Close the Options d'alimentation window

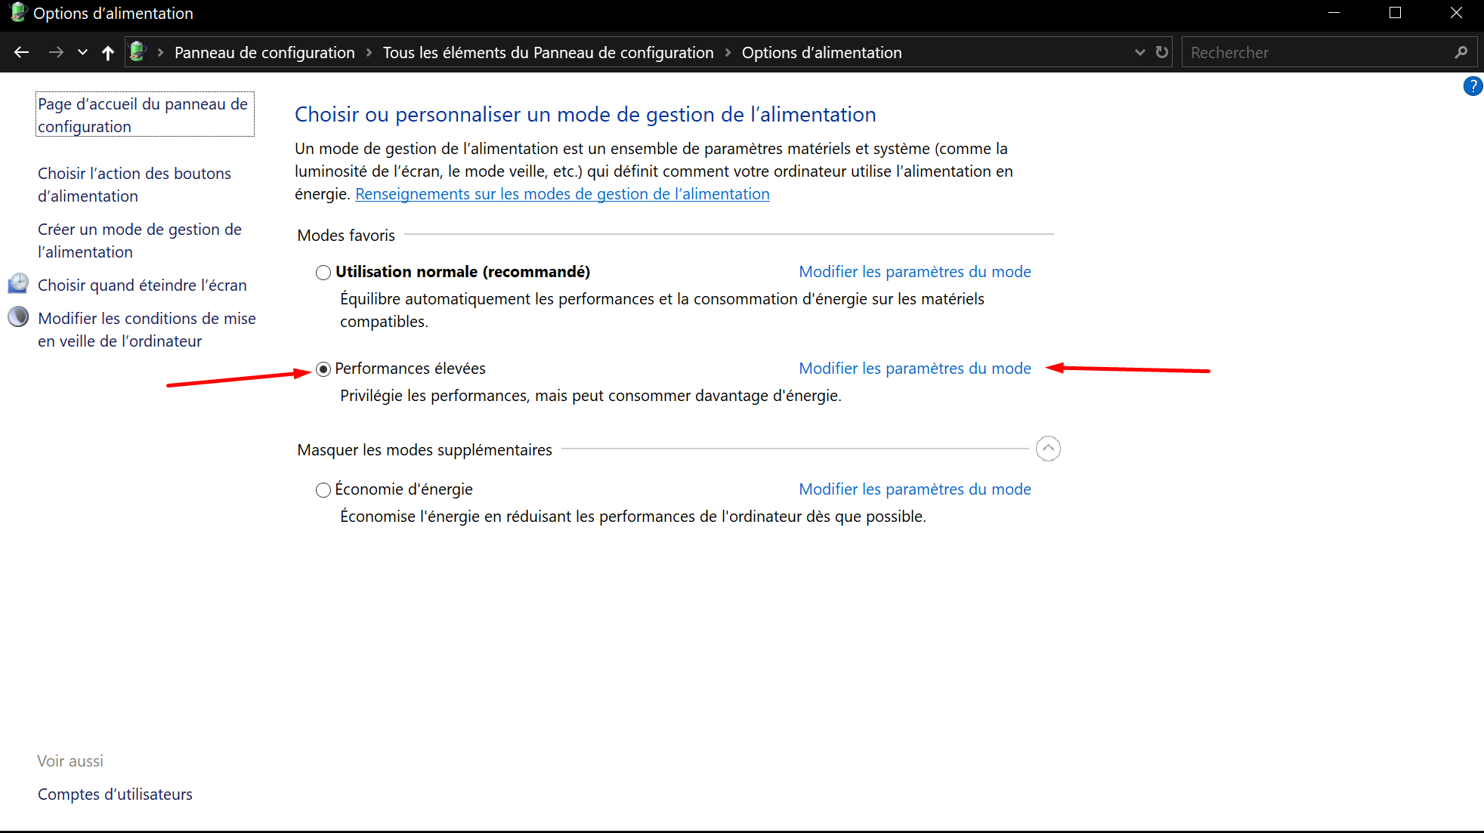(x=1456, y=13)
